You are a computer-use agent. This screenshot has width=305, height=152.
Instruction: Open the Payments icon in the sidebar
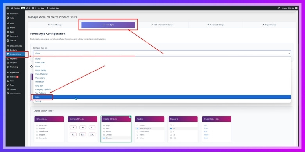(8, 58)
